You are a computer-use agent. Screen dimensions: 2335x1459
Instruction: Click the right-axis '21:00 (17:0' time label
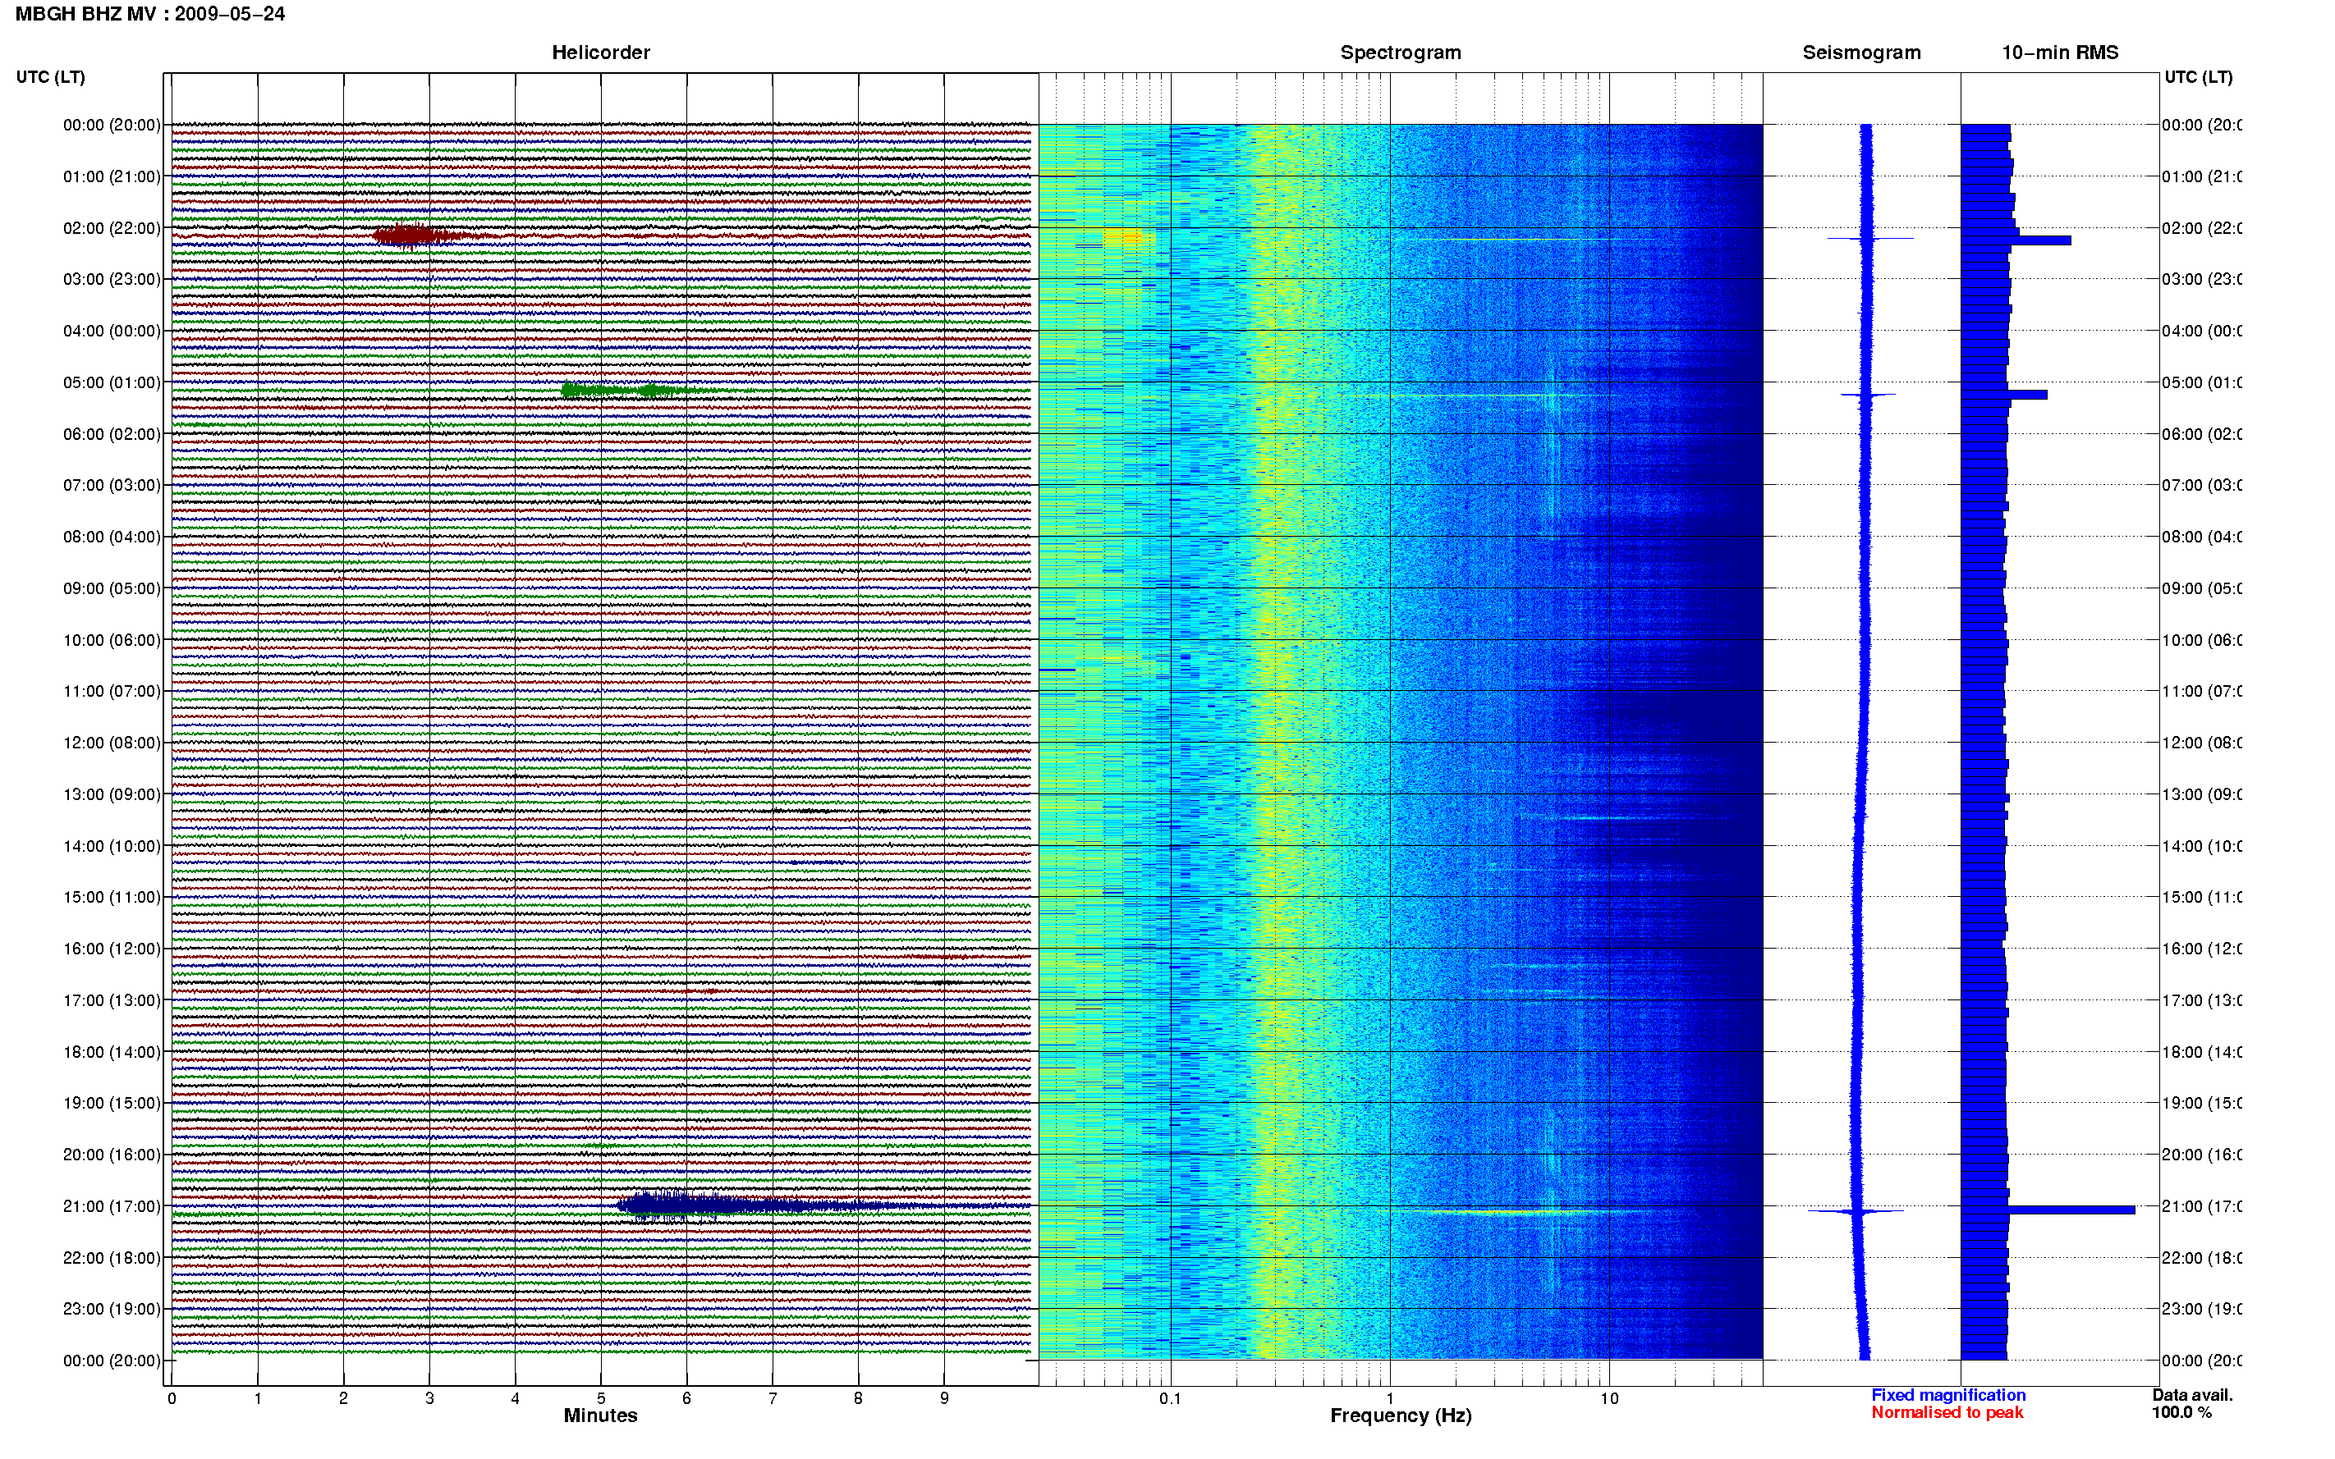click(x=2202, y=1206)
